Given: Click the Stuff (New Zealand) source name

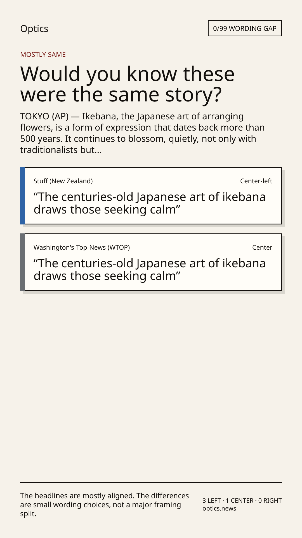Looking at the screenshot, I should [63, 181].
